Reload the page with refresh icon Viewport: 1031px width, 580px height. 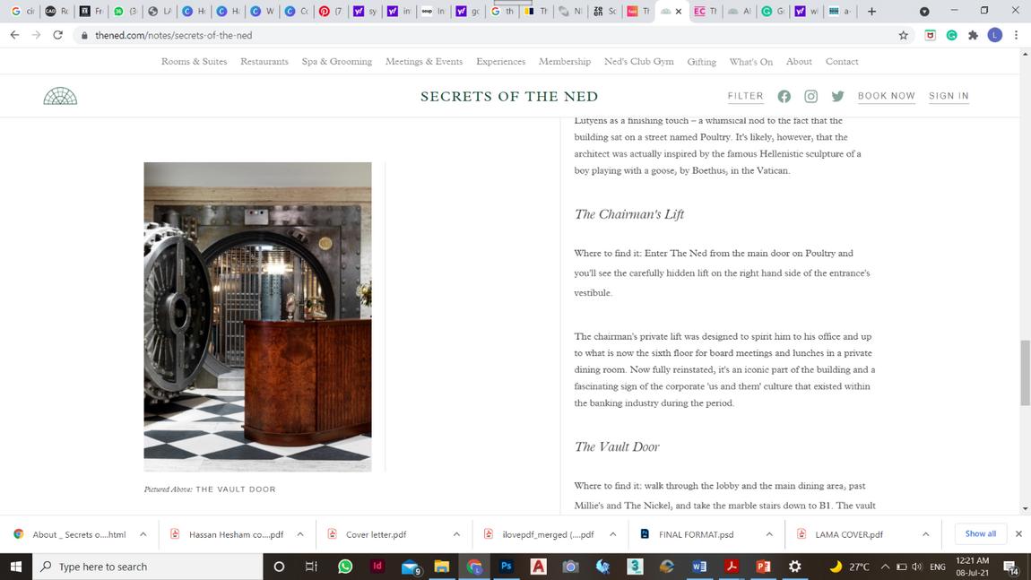pyautogui.click(x=58, y=35)
